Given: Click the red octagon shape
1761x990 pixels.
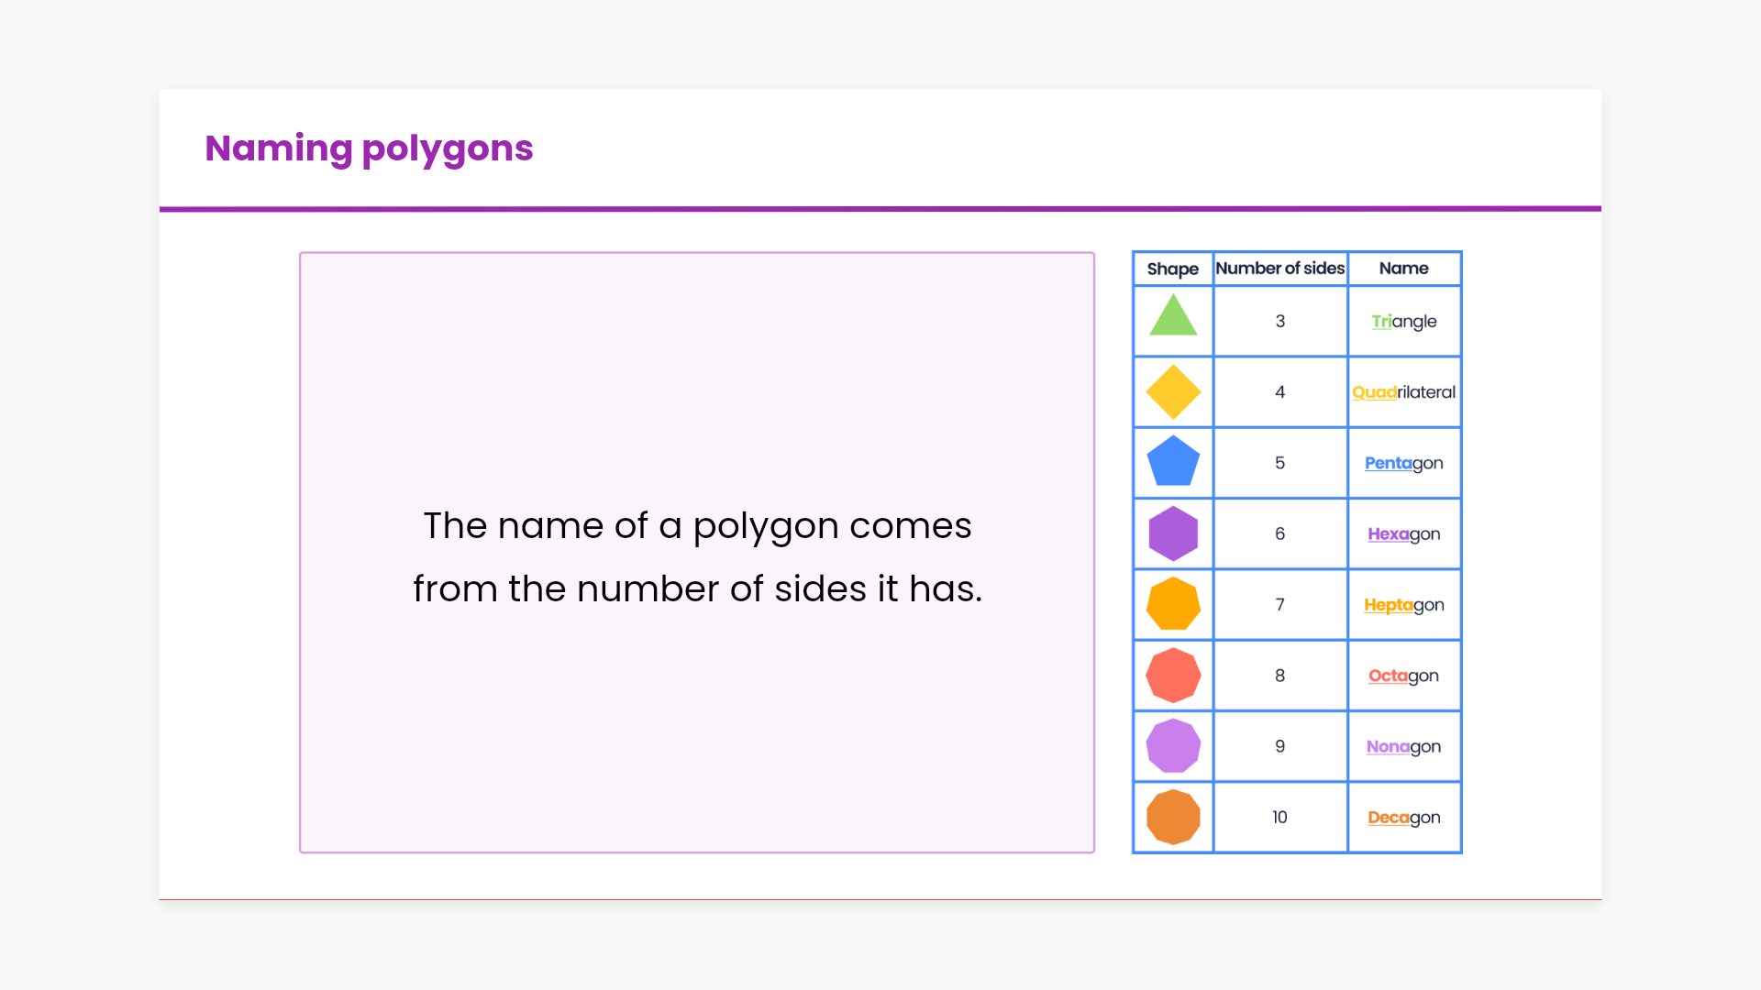Looking at the screenshot, I should click(x=1173, y=676).
